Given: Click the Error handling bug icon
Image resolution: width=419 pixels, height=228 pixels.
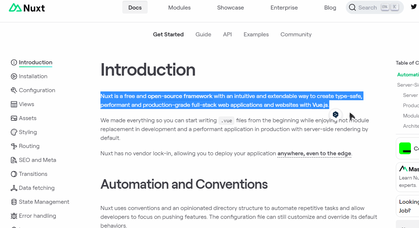Looking at the screenshot, I should (x=14, y=216).
